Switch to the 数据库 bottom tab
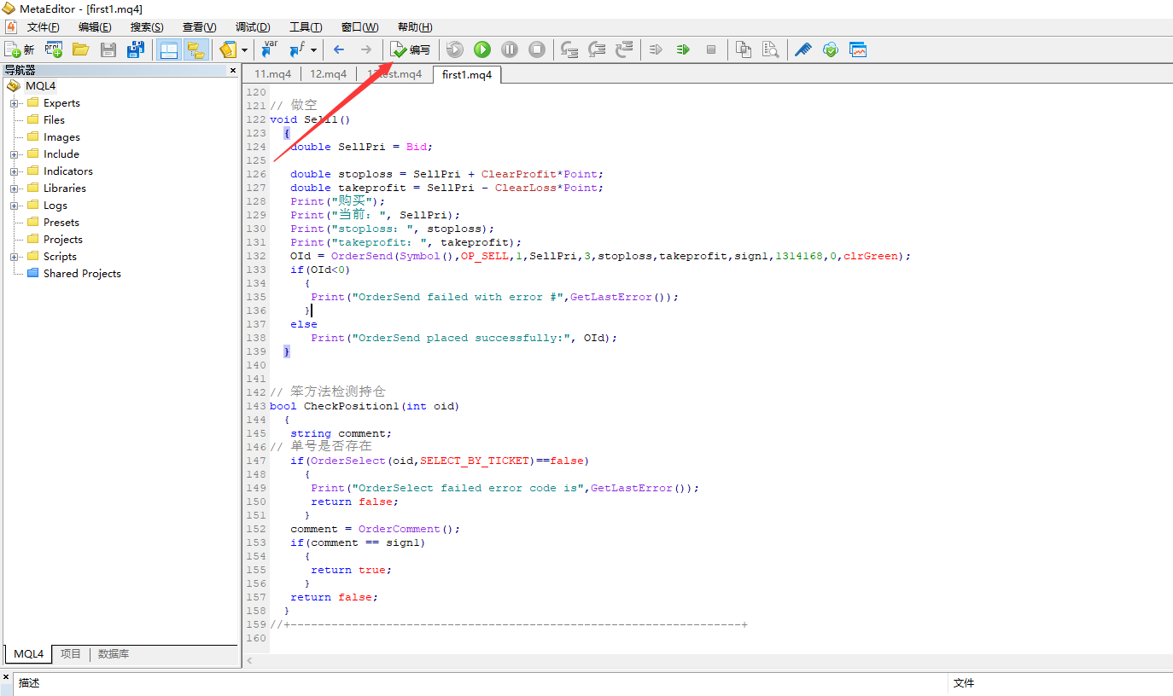Viewport: 1173px width, 696px height. click(114, 654)
